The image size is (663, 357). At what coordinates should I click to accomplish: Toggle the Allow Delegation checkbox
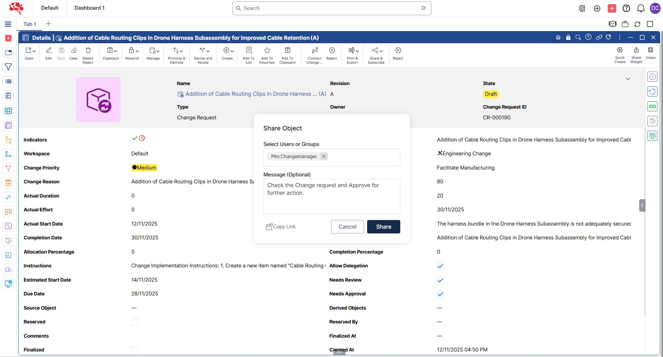(x=440, y=266)
